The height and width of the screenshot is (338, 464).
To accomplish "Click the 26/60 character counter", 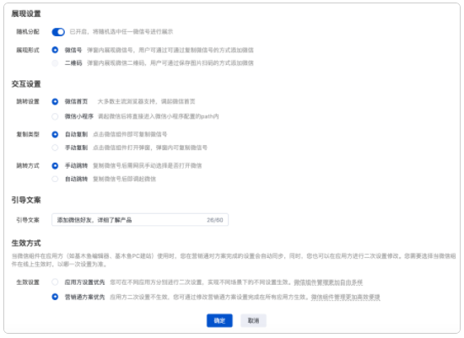I will tap(215, 220).
